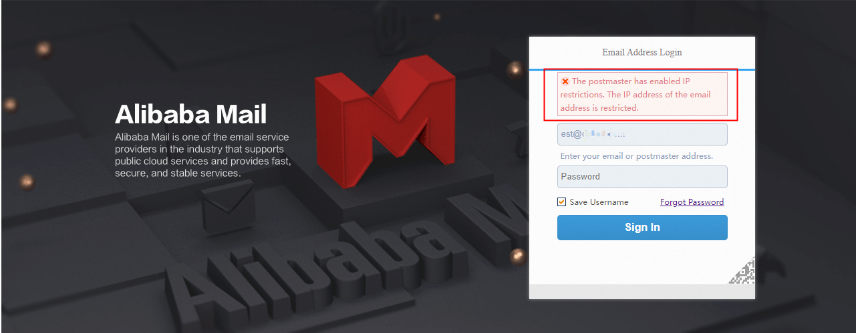Click the blue line under the login tab
The height and width of the screenshot is (333, 856).
642,69
